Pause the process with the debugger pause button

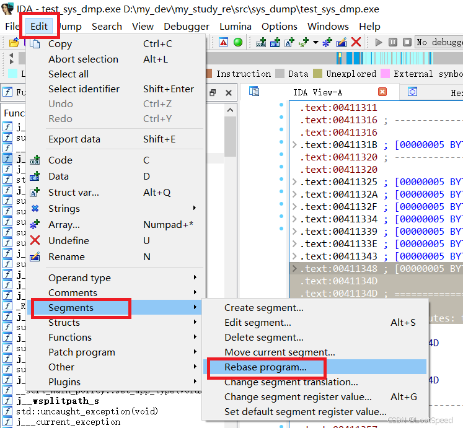(x=393, y=42)
